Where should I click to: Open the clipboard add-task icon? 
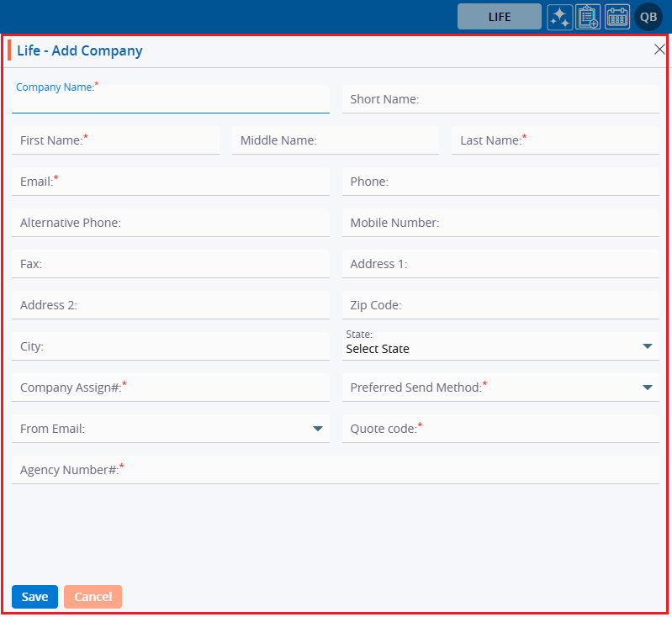589,17
